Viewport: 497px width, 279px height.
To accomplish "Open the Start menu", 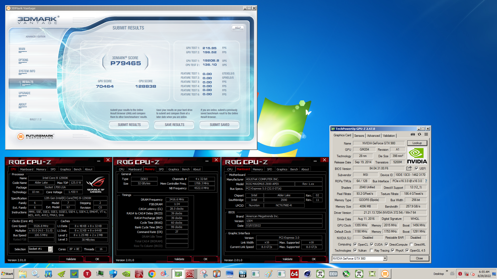I will (8, 274).
